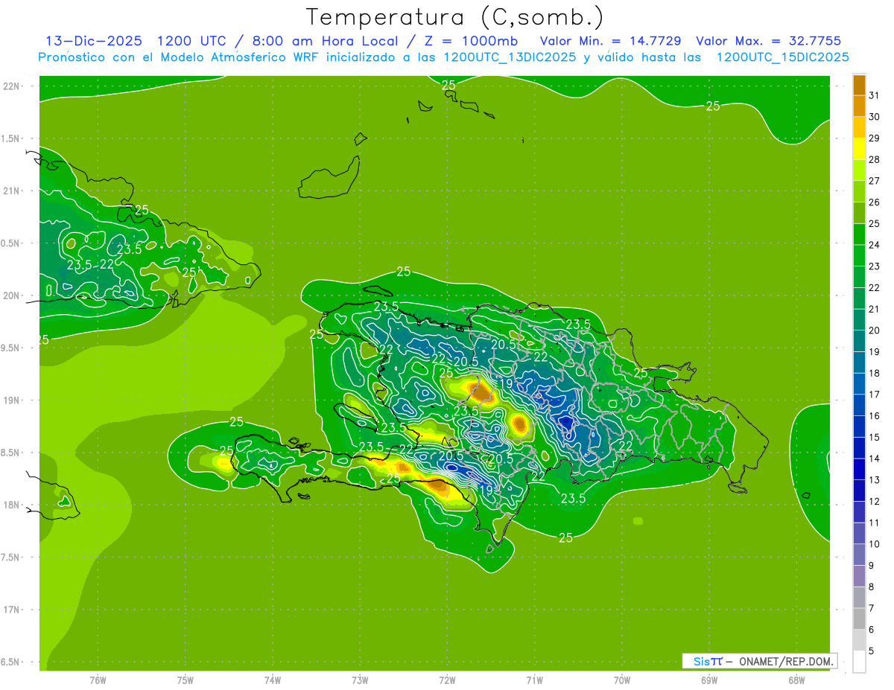
Task: Click the '76W' longitude axis label
Action: [98, 680]
